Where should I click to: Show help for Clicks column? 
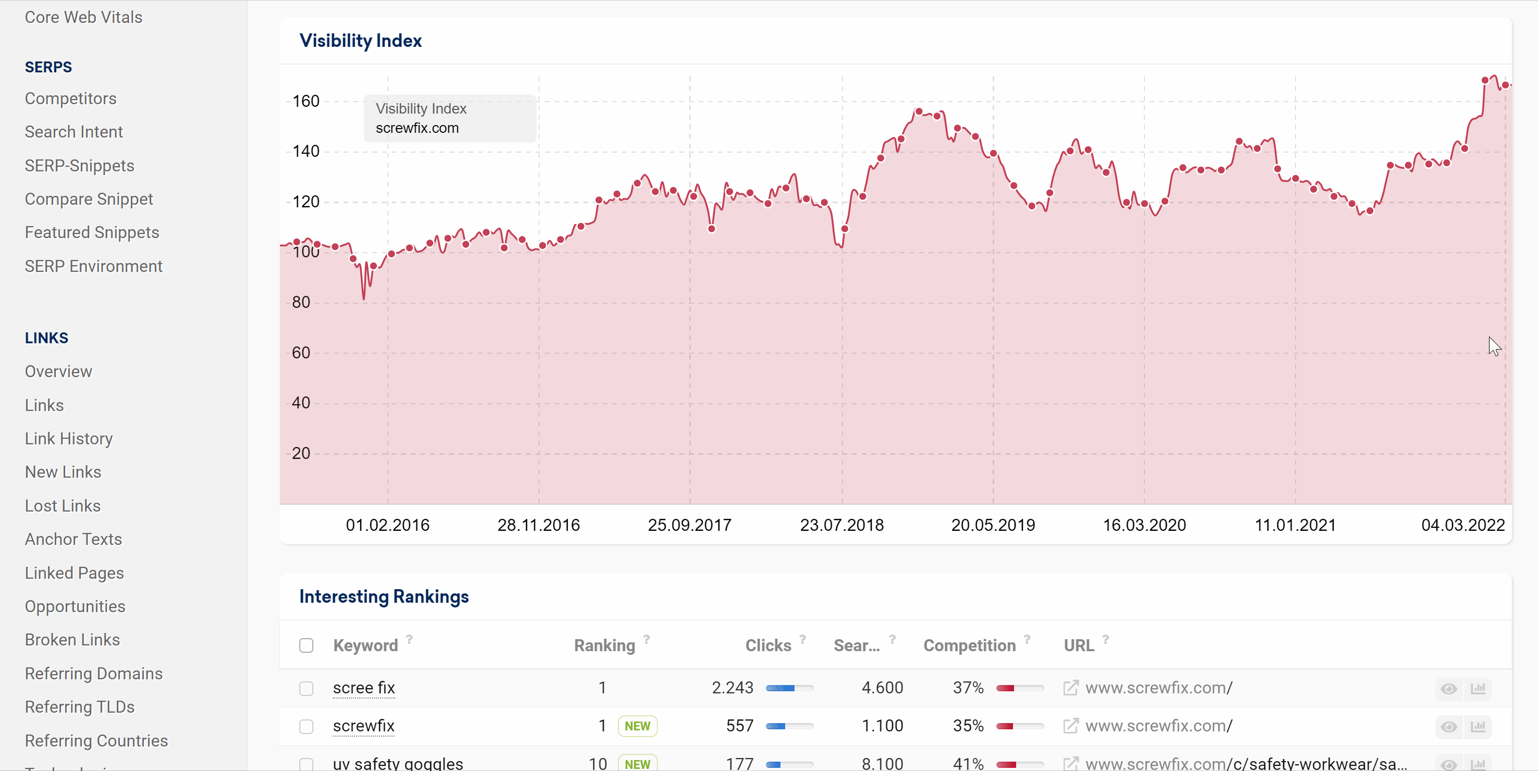point(803,639)
